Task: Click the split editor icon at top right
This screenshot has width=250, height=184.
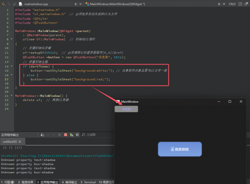Action: point(246,4)
